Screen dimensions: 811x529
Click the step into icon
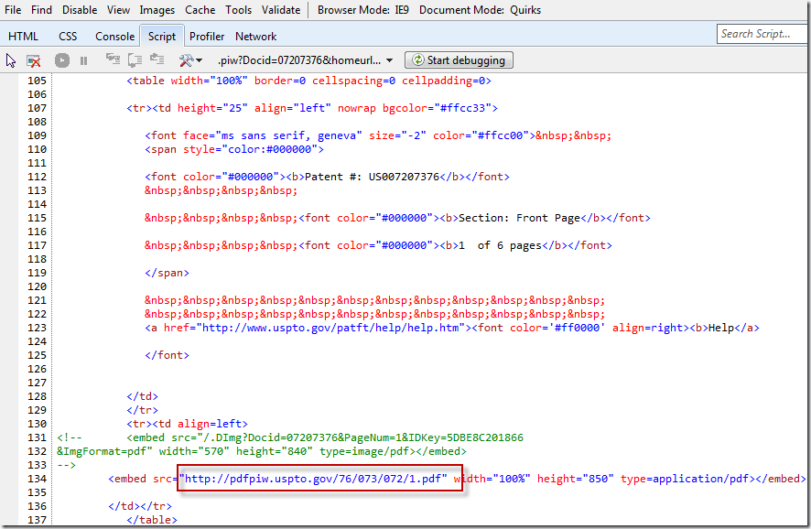(113, 59)
